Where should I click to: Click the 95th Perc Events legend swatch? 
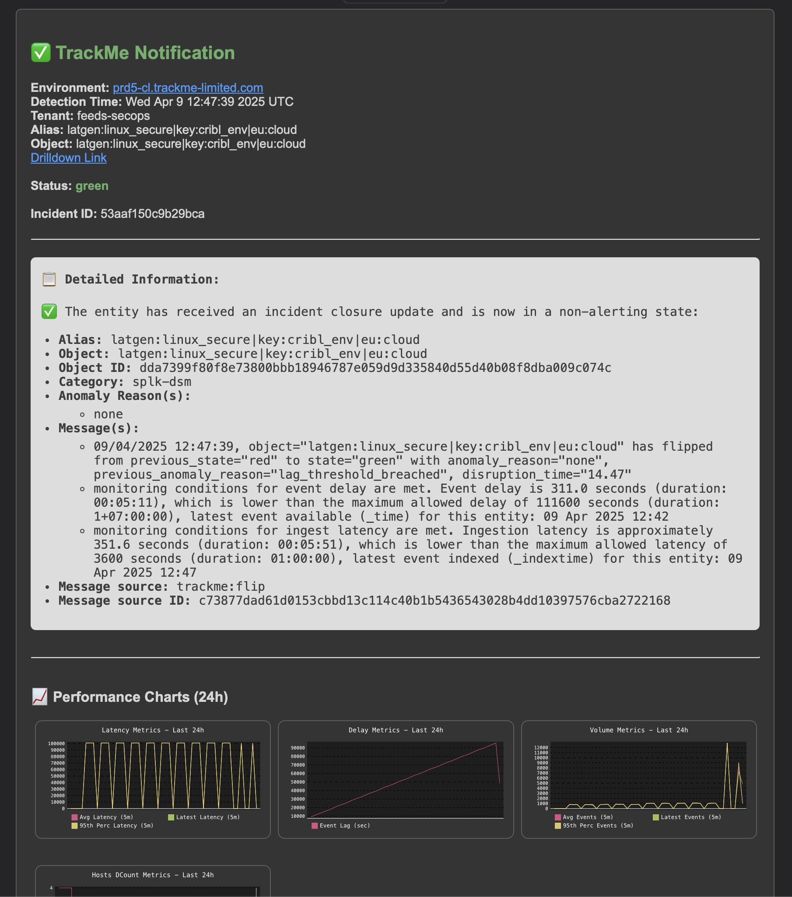(558, 826)
